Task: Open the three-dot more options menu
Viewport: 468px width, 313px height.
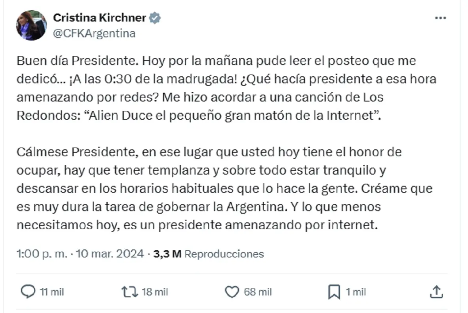Action: [x=440, y=19]
